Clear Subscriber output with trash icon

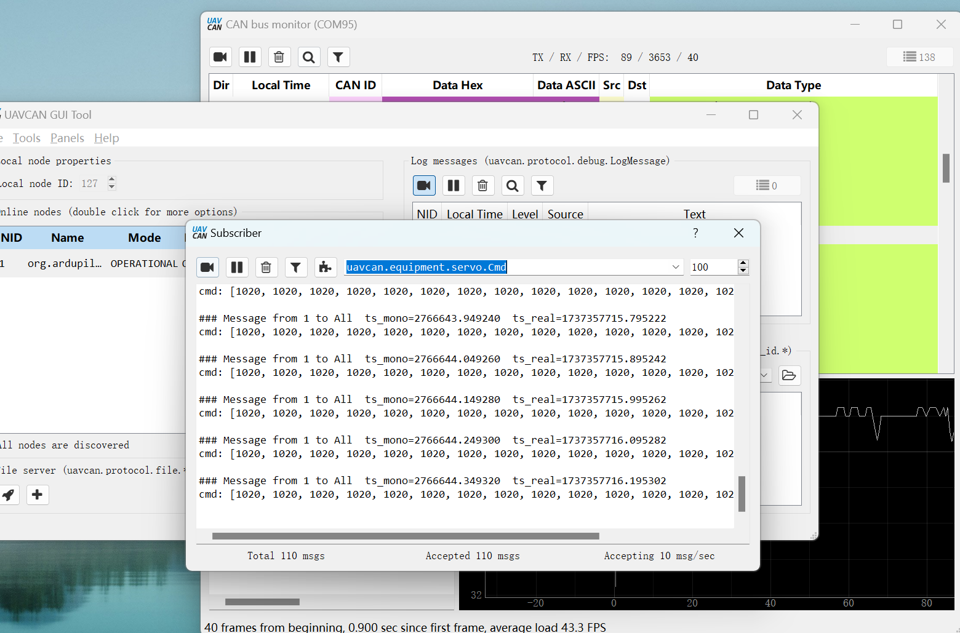pyautogui.click(x=266, y=267)
